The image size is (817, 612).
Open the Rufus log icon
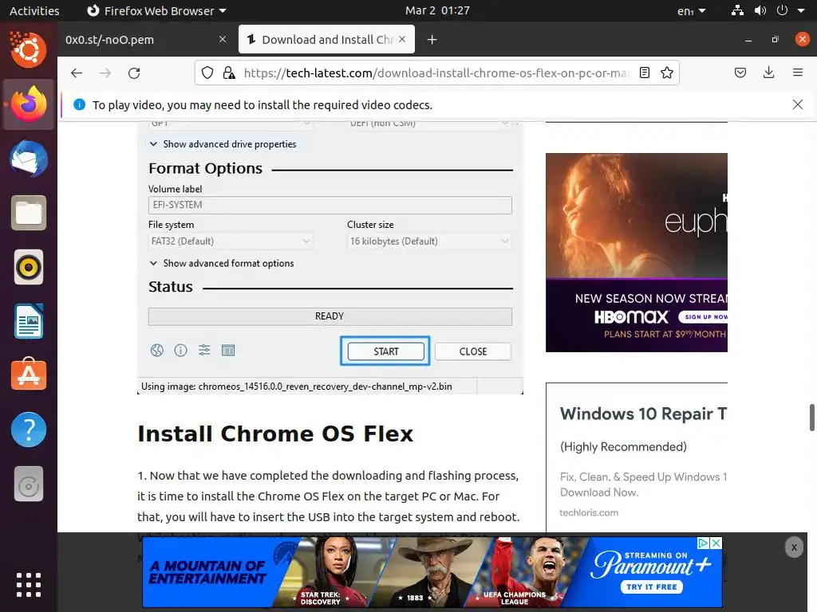click(228, 351)
